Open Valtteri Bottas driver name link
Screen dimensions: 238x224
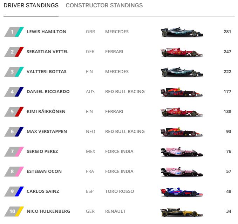pyautogui.click(x=46, y=72)
